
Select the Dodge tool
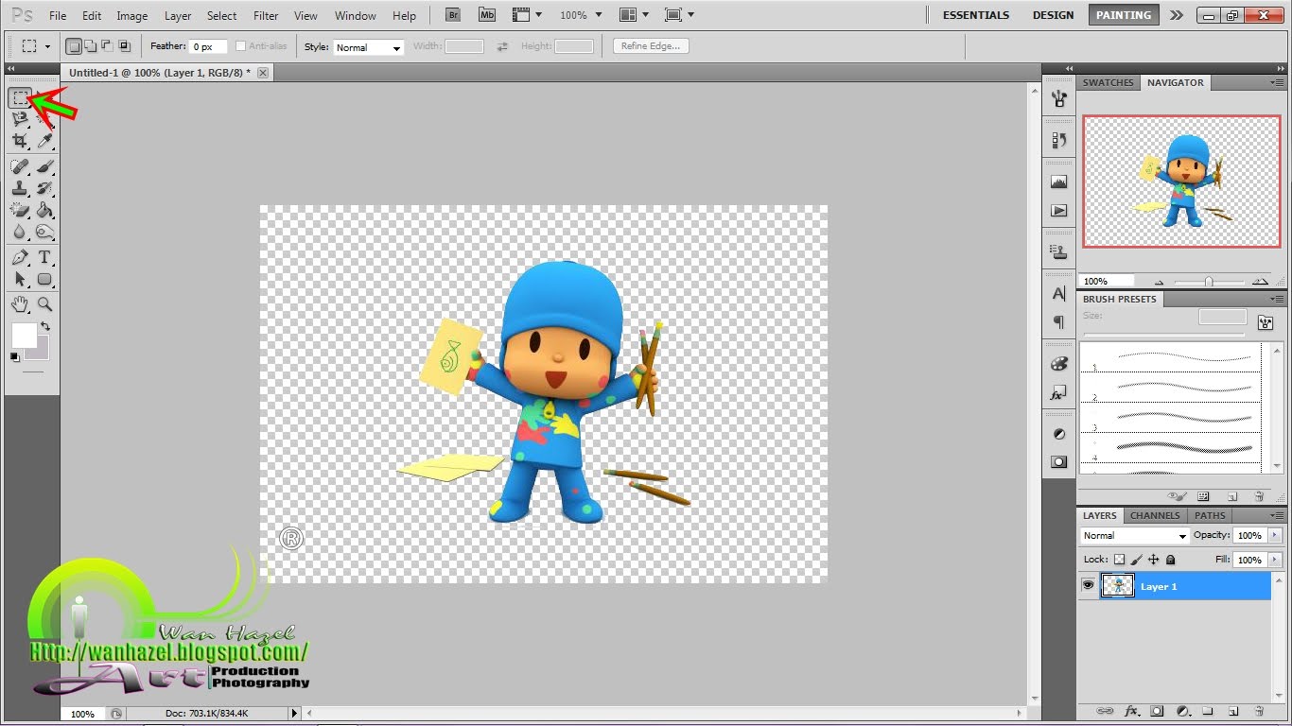[x=44, y=232]
